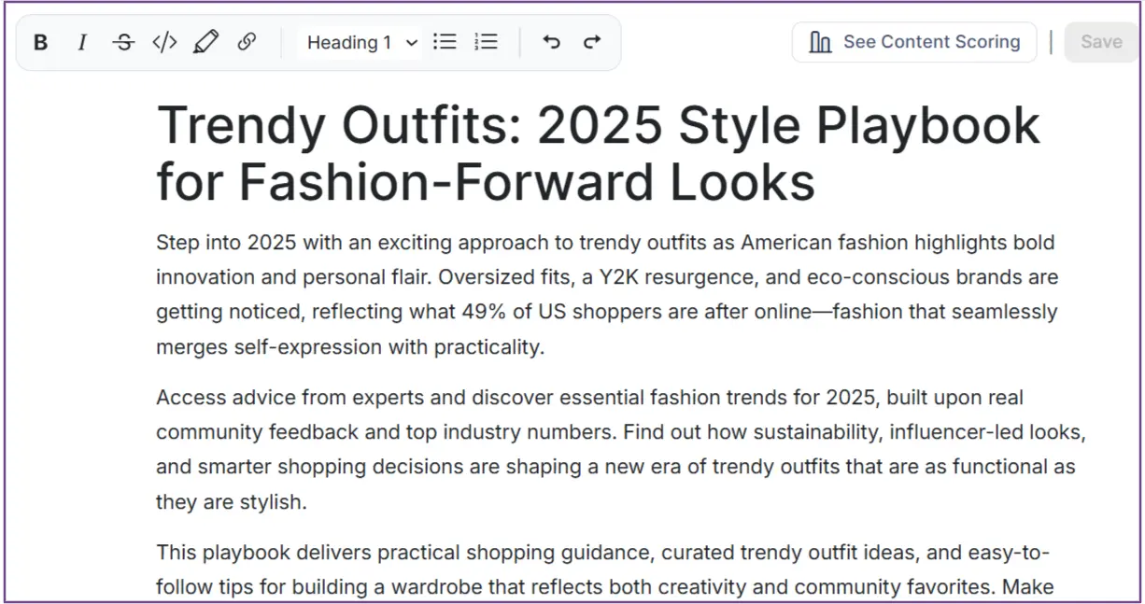1145x604 pixels.
Task: Click paragraph starting with "Step into 2025"
Action: (605, 295)
